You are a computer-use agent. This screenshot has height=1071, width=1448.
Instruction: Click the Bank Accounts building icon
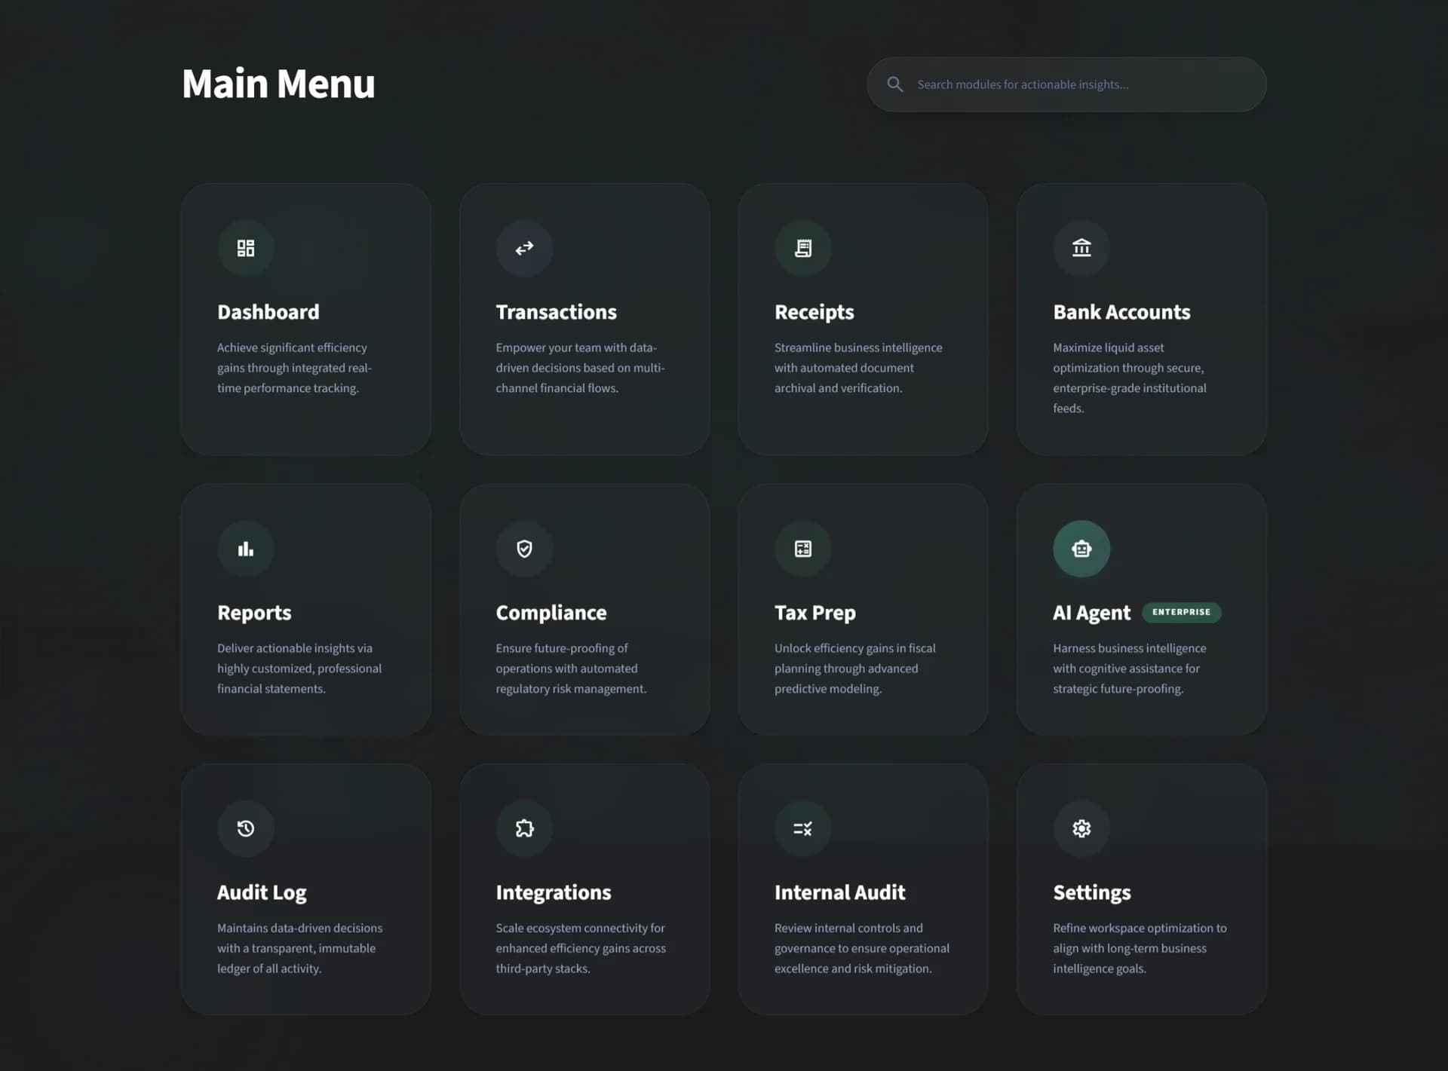point(1081,248)
